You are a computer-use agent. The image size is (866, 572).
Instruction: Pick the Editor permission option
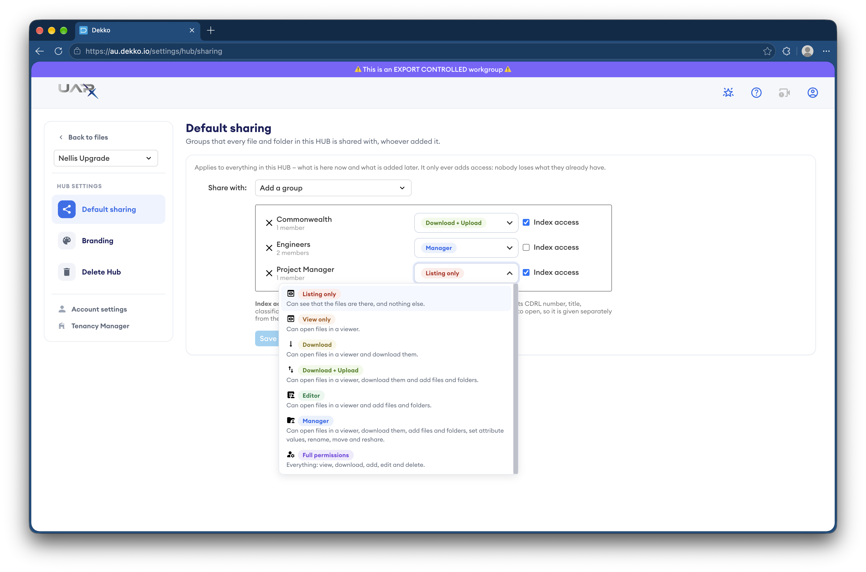tap(396, 400)
